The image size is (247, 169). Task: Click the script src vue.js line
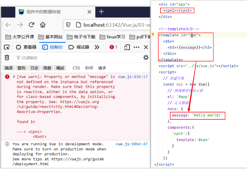click(199, 66)
